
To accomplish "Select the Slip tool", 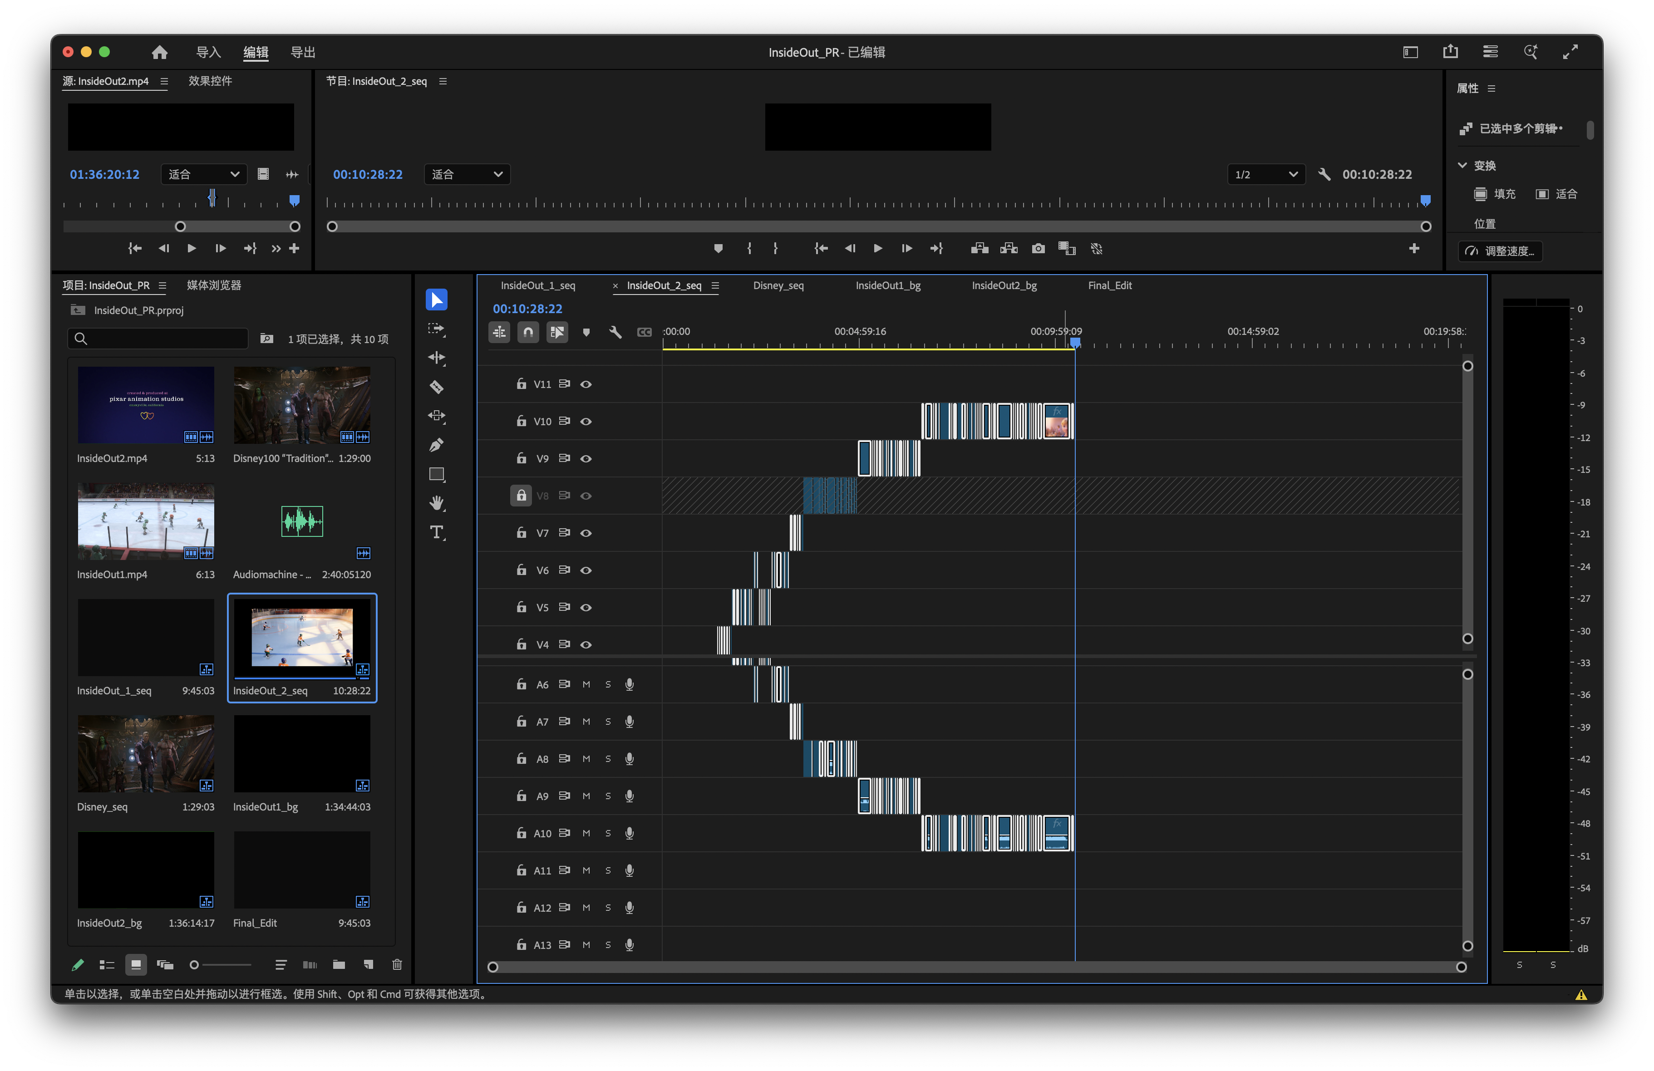I will point(437,416).
